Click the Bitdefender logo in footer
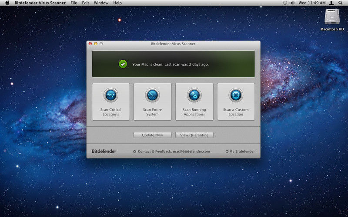This screenshot has width=348, height=217. click(104, 151)
